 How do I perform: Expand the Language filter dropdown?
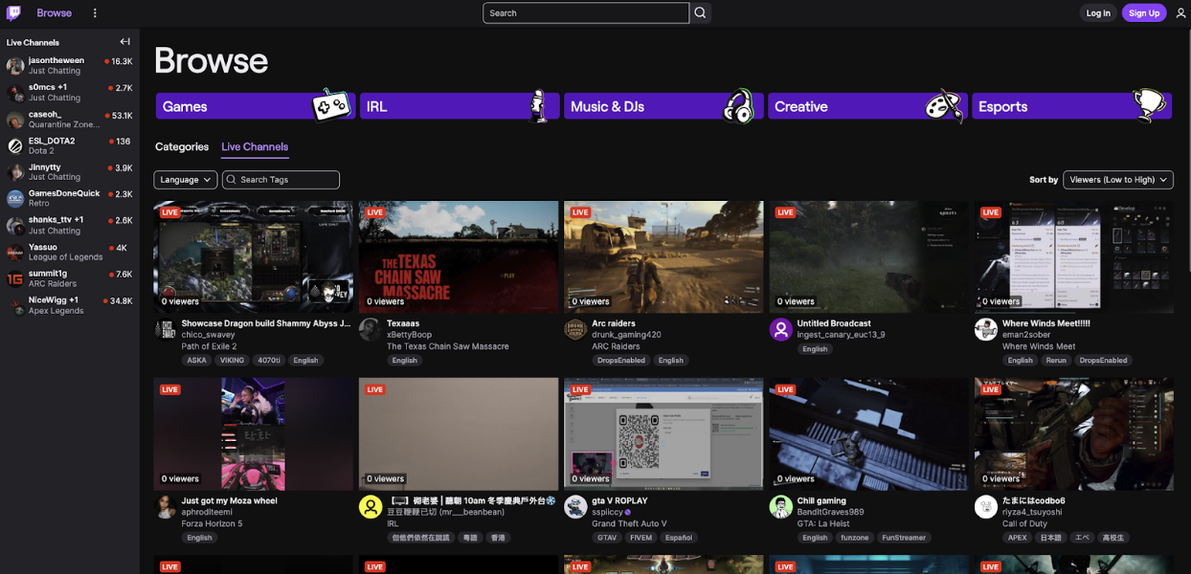click(x=185, y=180)
